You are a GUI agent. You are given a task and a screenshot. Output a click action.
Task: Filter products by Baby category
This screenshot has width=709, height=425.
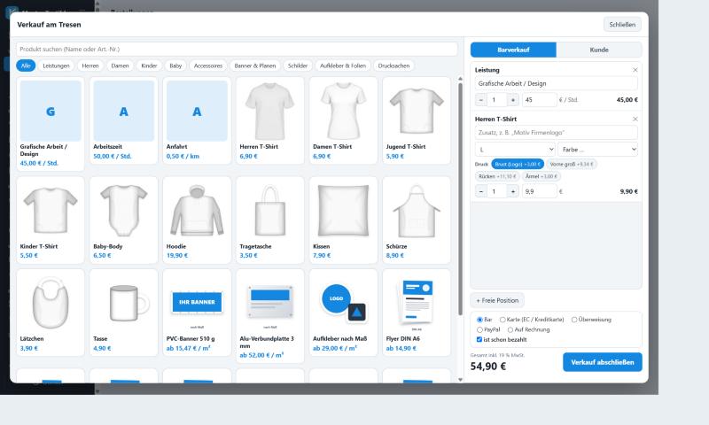click(175, 66)
